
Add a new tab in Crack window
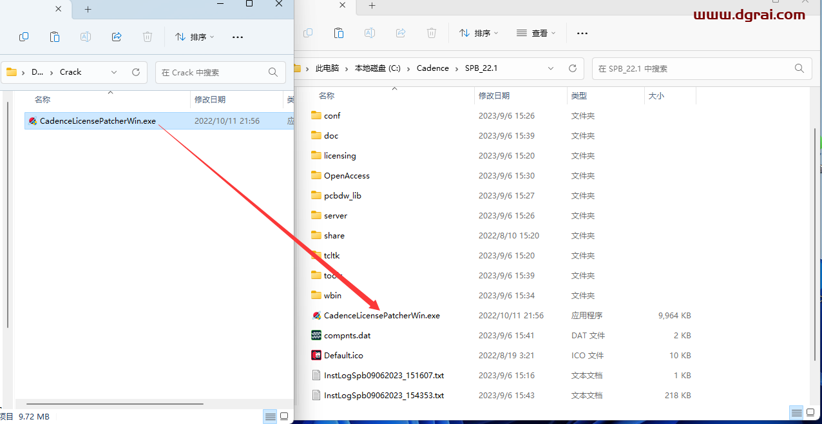coord(88,9)
